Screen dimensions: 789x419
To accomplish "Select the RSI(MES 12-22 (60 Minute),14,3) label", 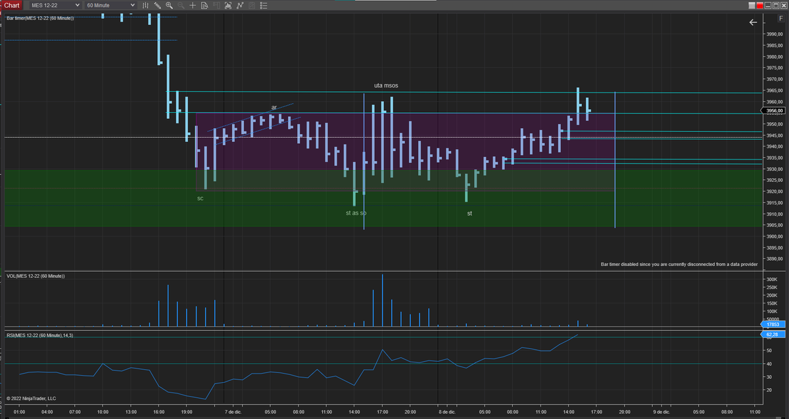I will click(x=40, y=336).
